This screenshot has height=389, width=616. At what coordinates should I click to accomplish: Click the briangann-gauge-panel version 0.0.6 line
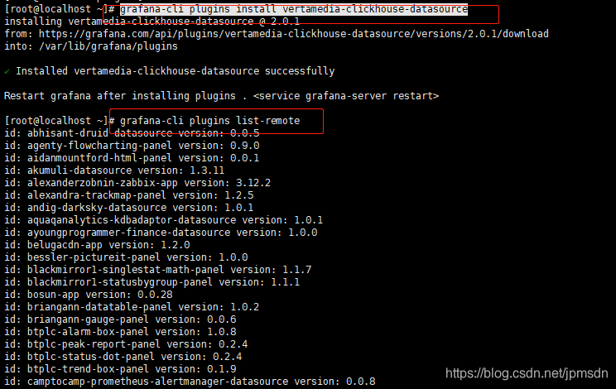click(x=120, y=319)
